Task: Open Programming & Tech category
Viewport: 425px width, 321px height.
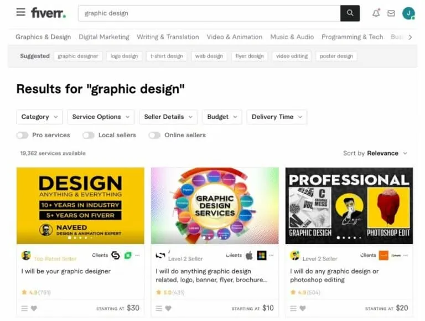Action: [x=352, y=37]
